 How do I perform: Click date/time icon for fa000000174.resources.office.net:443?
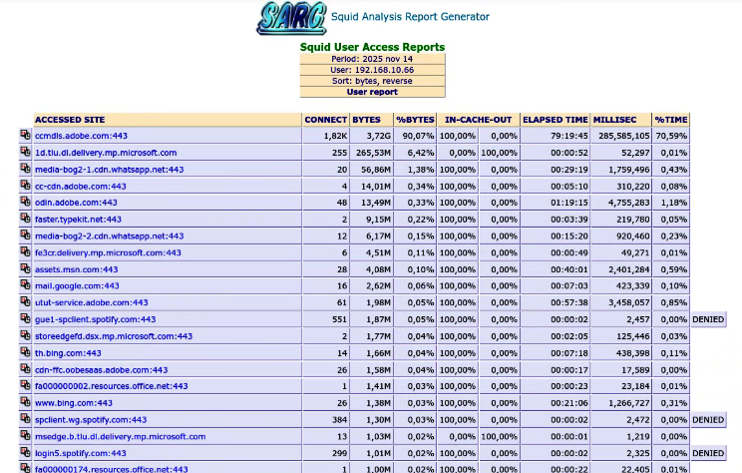click(25, 468)
